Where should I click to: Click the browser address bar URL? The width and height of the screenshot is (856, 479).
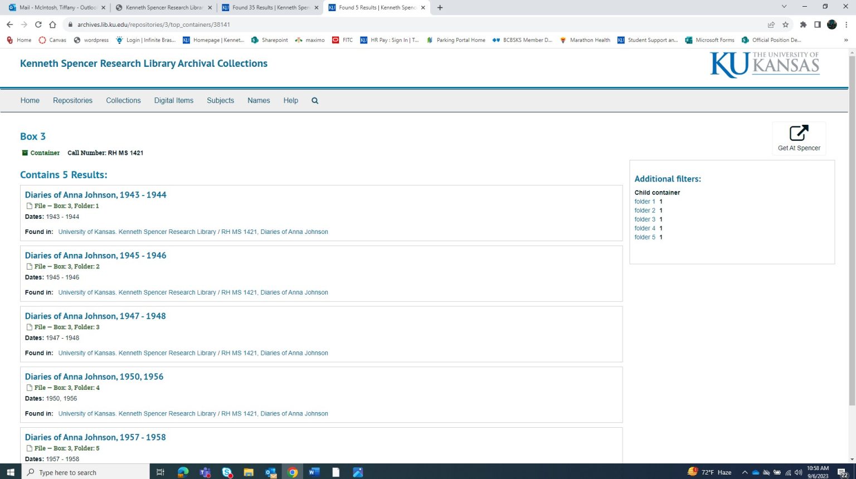[x=153, y=25]
